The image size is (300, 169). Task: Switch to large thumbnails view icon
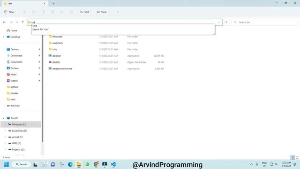coord(297,157)
